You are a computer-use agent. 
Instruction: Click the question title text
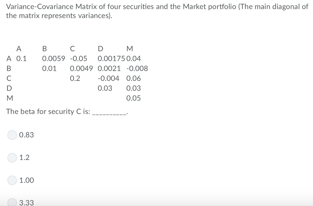[153, 11]
